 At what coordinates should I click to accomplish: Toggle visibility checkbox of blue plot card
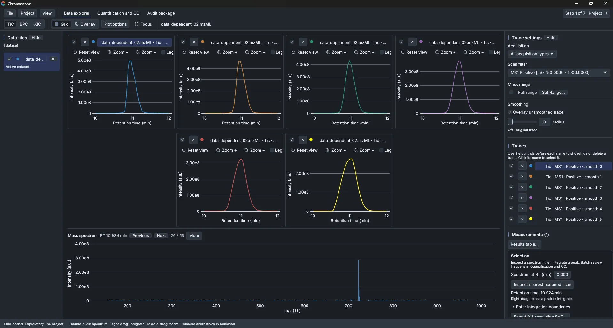(74, 42)
